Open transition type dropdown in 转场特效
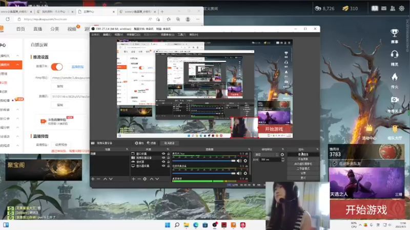 (266, 155)
